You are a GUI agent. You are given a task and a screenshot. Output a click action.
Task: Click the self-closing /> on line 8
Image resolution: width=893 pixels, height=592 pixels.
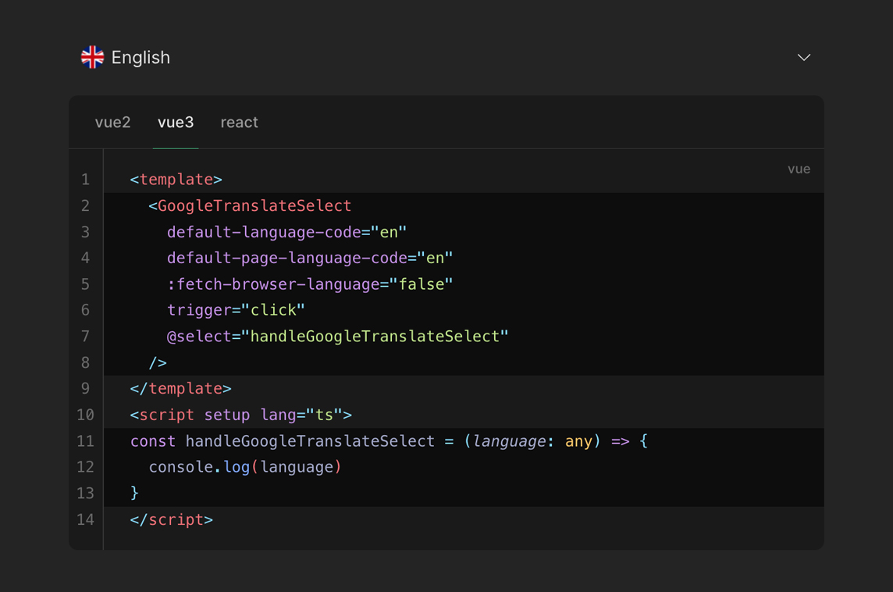pos(158,363)
